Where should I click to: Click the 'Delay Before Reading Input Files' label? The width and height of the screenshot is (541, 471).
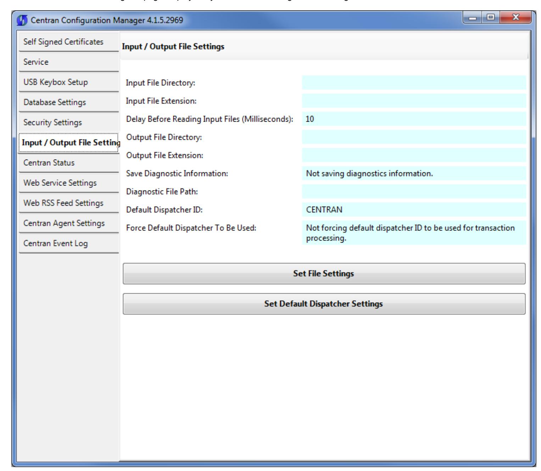coord(210,120)
